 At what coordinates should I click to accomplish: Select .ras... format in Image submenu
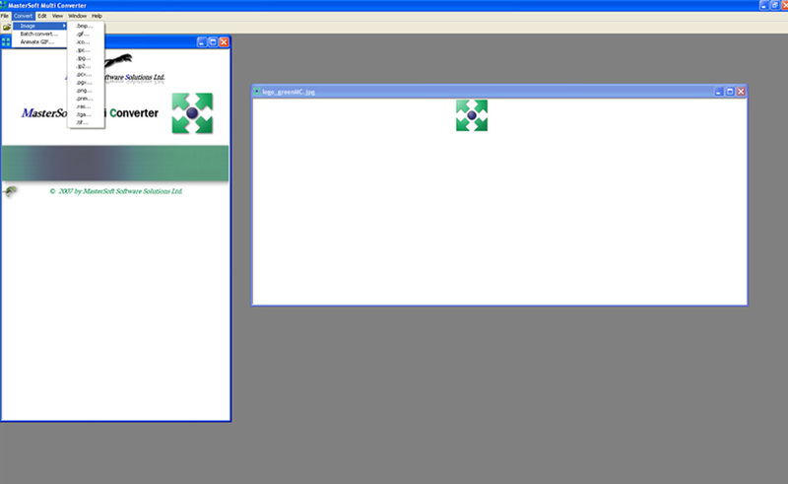(86, 106)
